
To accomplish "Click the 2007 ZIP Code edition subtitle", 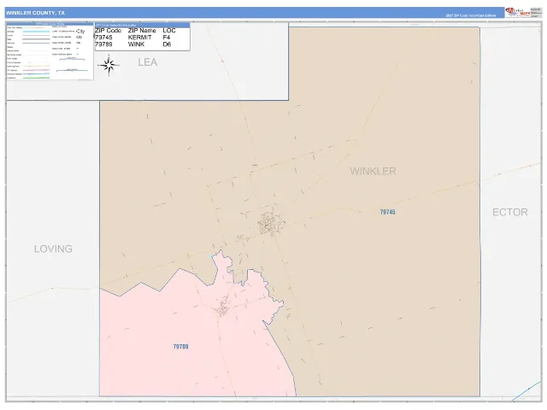I will click(471, 15).
